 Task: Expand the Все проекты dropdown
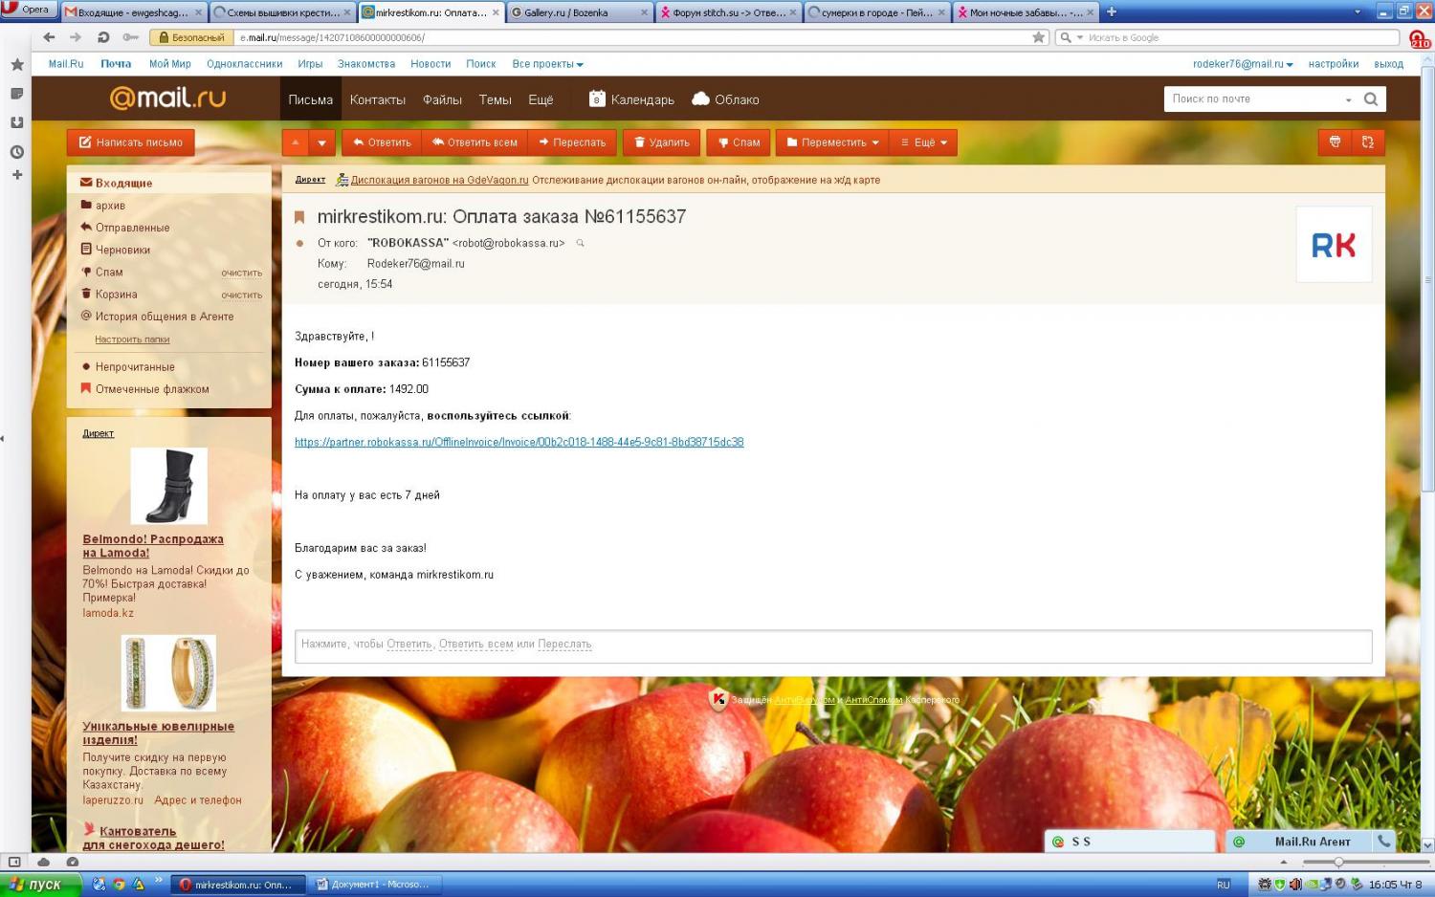coord(547,64)
